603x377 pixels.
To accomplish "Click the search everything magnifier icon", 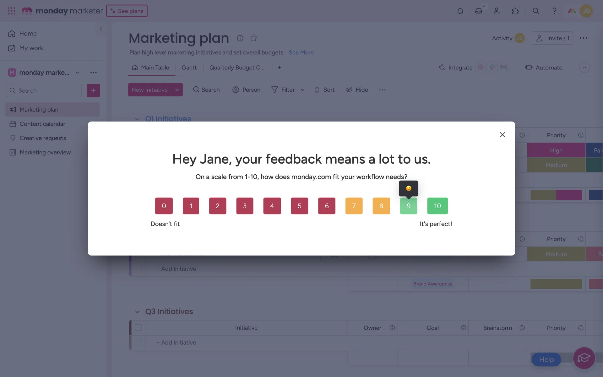I will [536, 11].
